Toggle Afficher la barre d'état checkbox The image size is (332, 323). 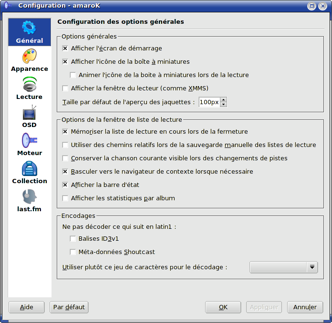[x=65, y=185]
